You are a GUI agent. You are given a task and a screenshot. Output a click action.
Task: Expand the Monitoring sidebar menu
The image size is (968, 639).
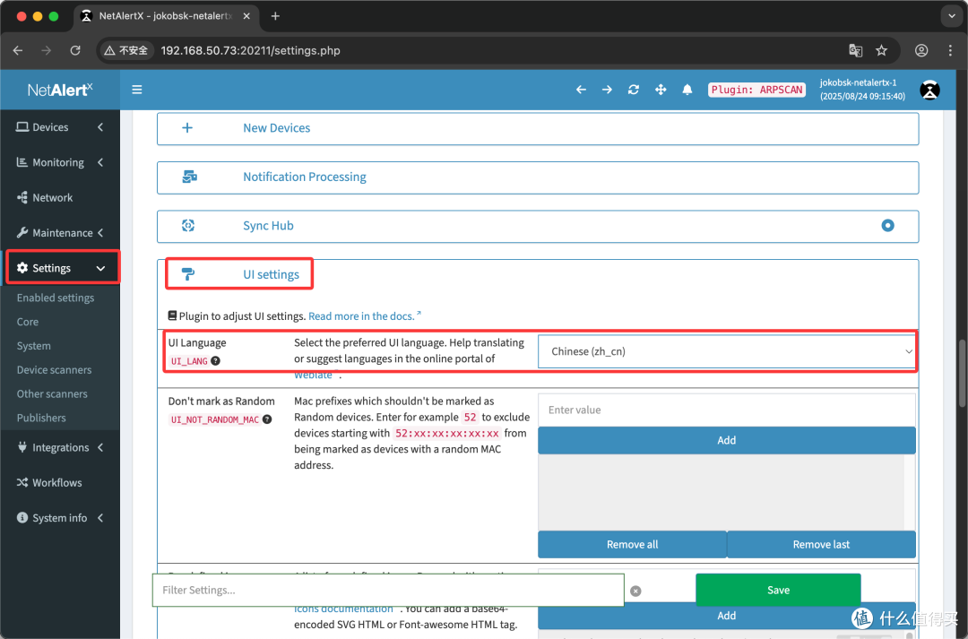pyautogui.click(x=60, y=162)
